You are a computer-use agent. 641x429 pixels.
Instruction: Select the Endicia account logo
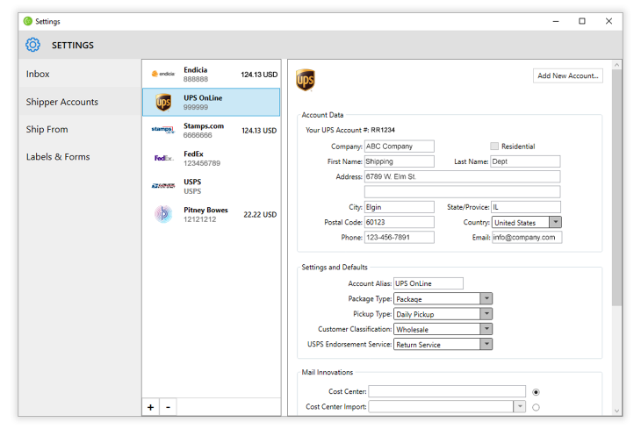(x=162, y=74)
